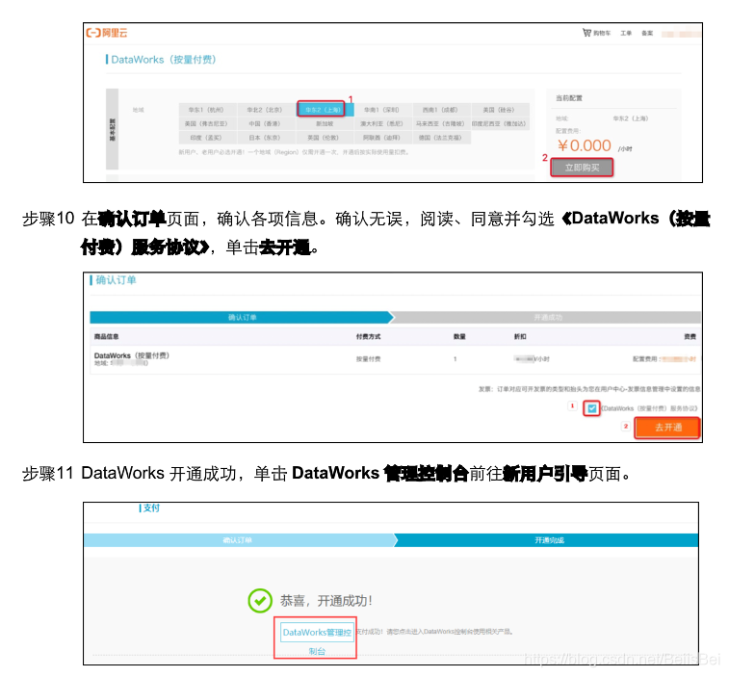
Task: Click the light-blue 确认订单 step on payment page
Action: tap(238, 540)
